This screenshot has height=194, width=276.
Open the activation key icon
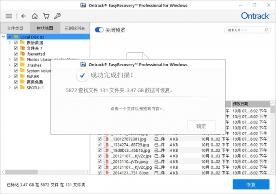coord(57,16)
